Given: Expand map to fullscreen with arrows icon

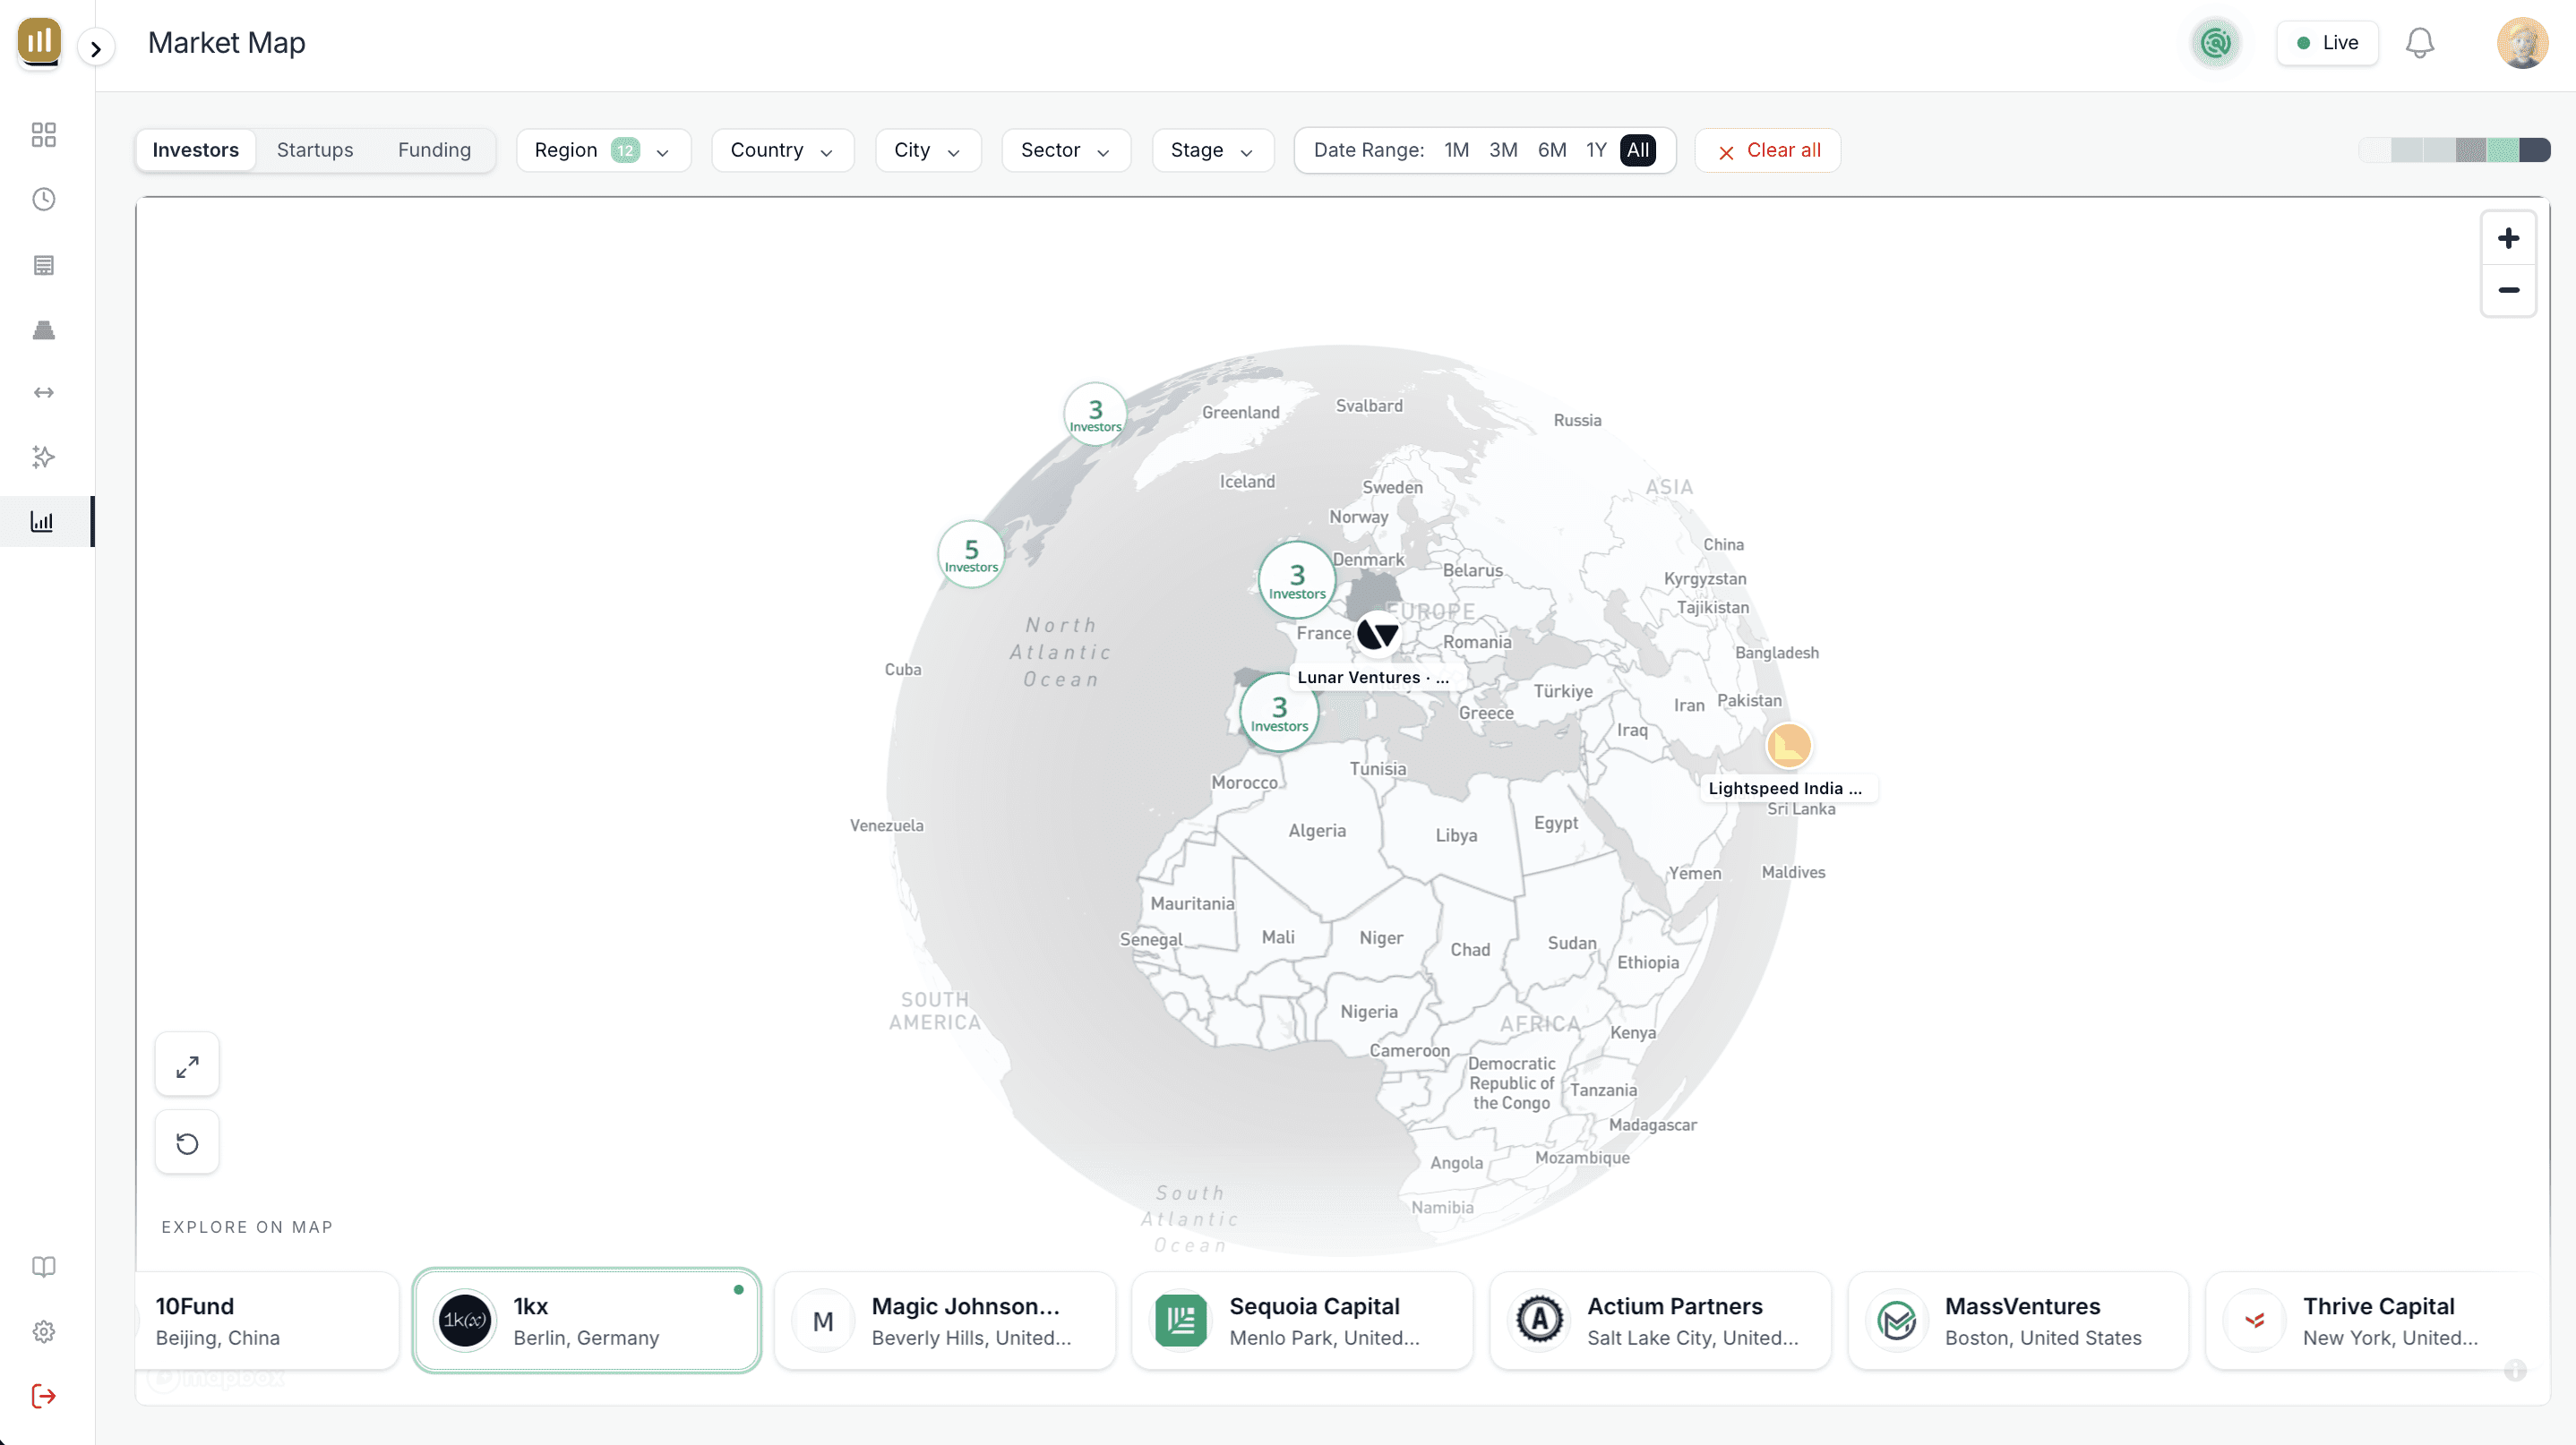Looking at the screenshot, I should tap(187, 1066).
